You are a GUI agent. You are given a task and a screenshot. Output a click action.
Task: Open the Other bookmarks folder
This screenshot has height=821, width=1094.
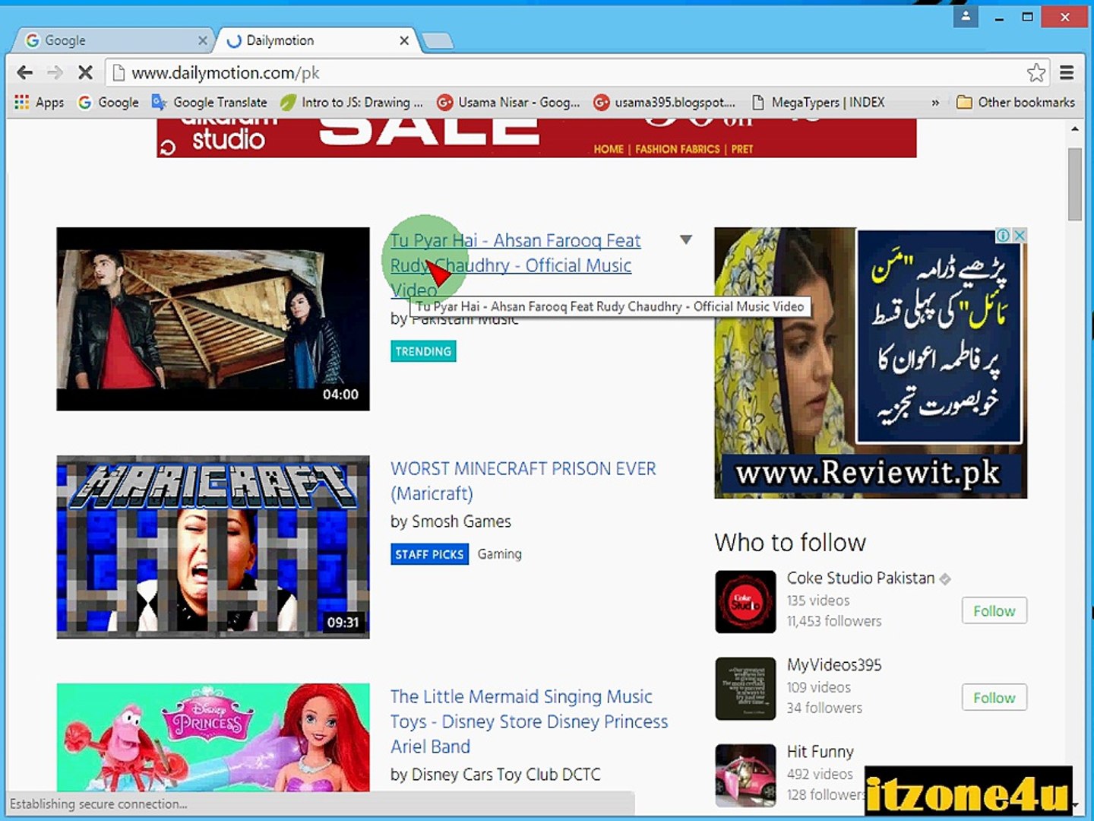pos(1016,103)
